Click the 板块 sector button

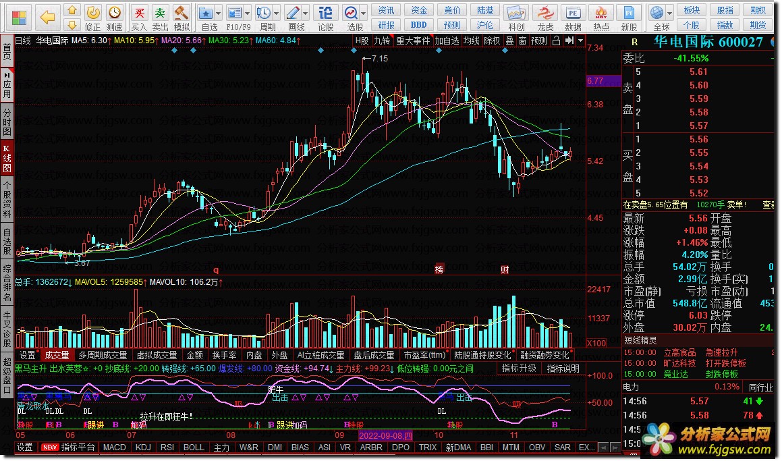[x=692, y=11]
